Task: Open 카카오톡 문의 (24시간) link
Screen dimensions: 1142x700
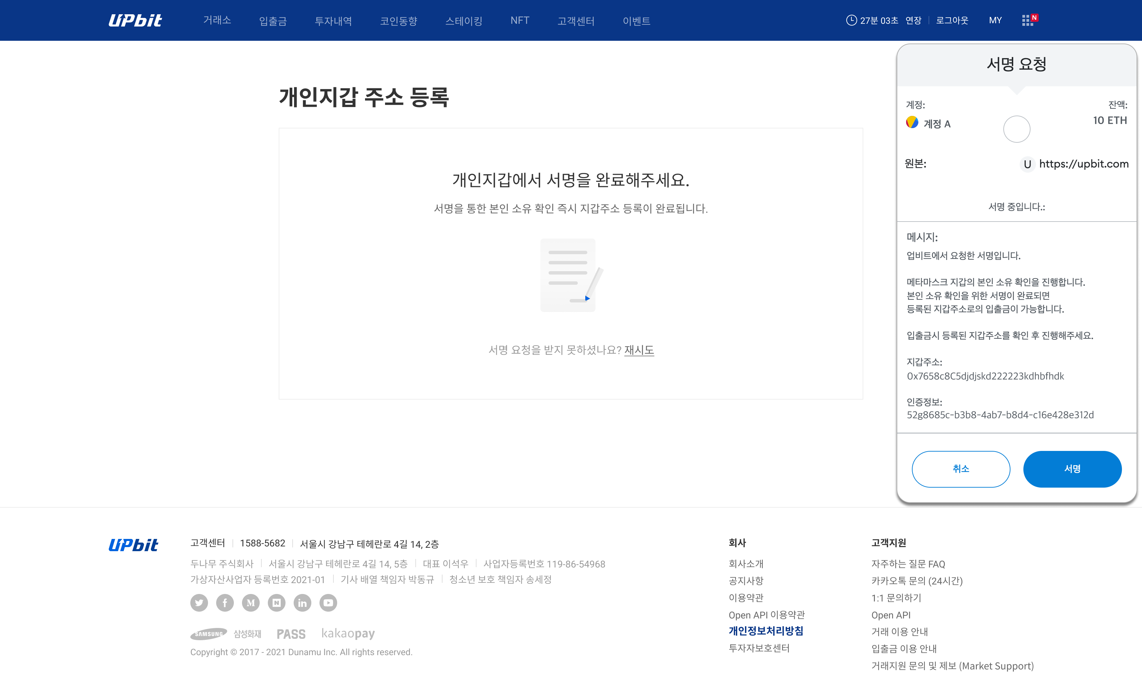Action: (917, 581)
